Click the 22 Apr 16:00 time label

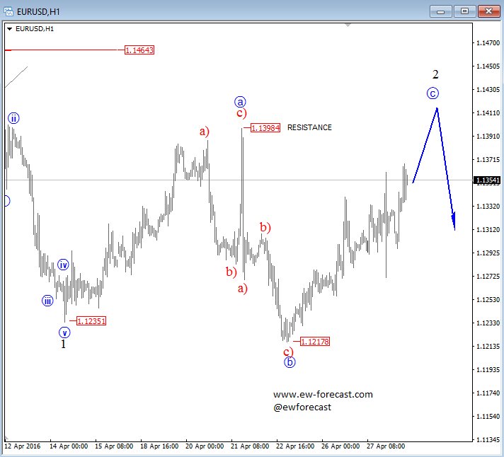pos(295,446)
